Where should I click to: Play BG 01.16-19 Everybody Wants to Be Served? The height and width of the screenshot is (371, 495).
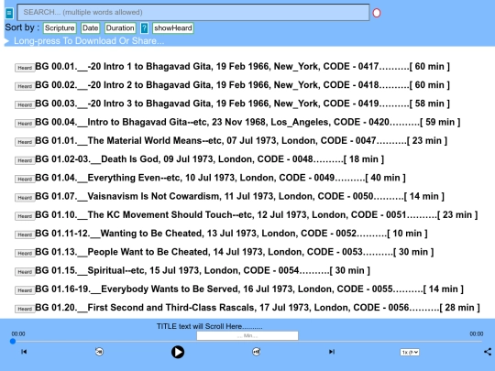[249, 289]
